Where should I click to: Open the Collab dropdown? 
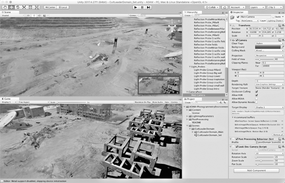(212, 7)
